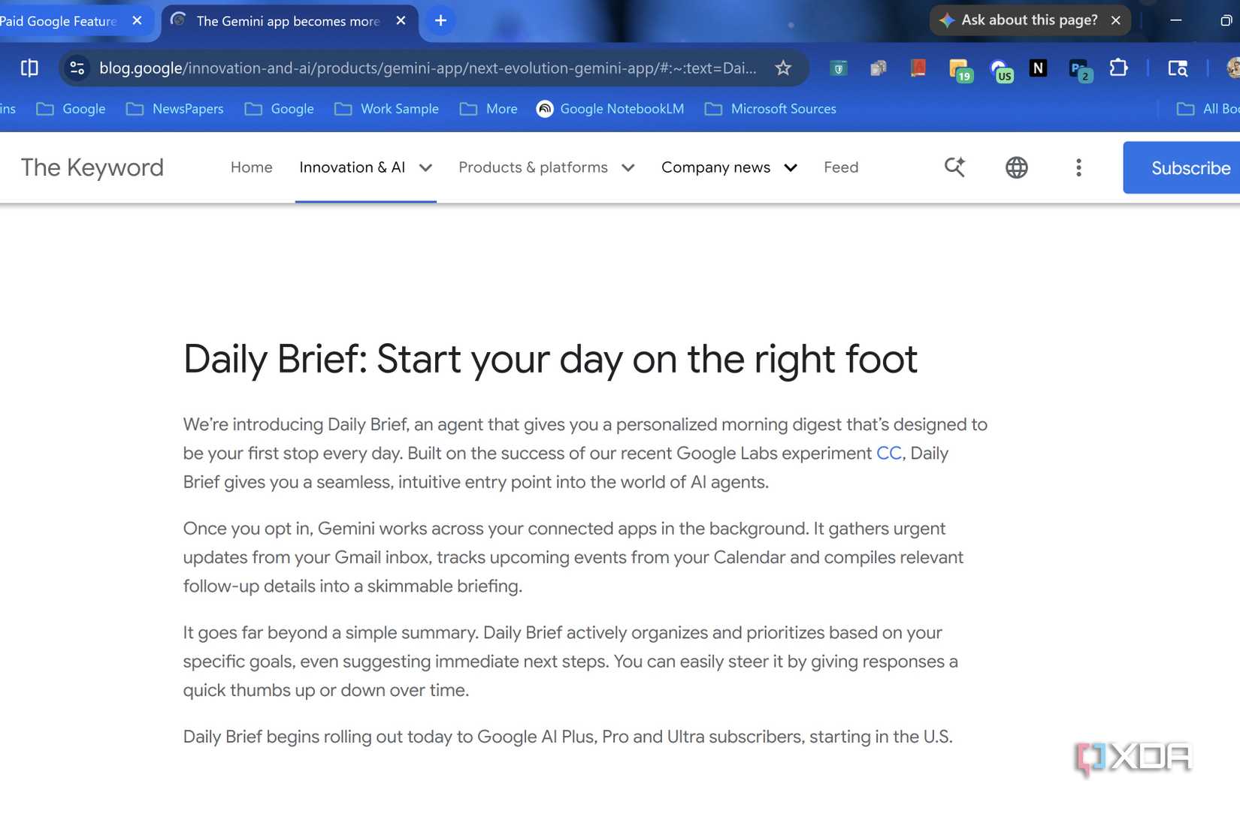The height and width of the screenshot is (826, 1240).
Task: Open the Extensions puzzle piece menu
Action: click(x=1118, y=68)
